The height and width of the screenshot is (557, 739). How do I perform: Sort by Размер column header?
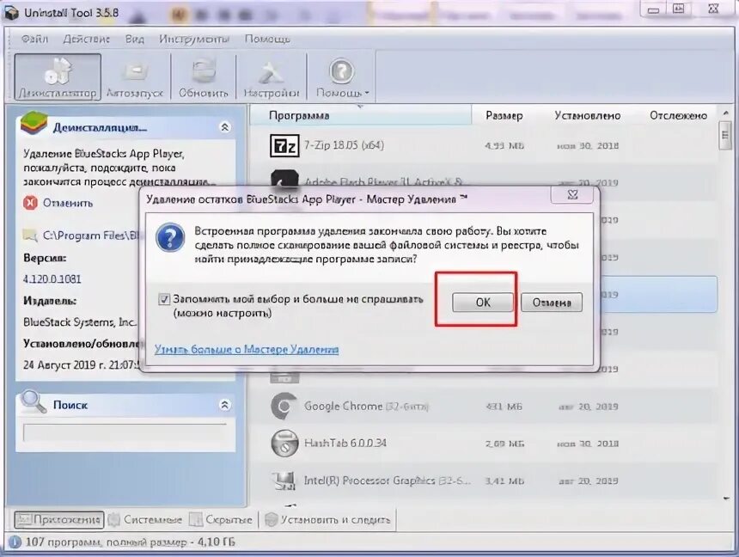(504, 115)
